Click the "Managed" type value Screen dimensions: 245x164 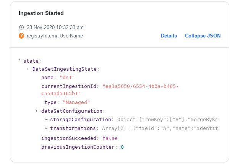[76, 102]
